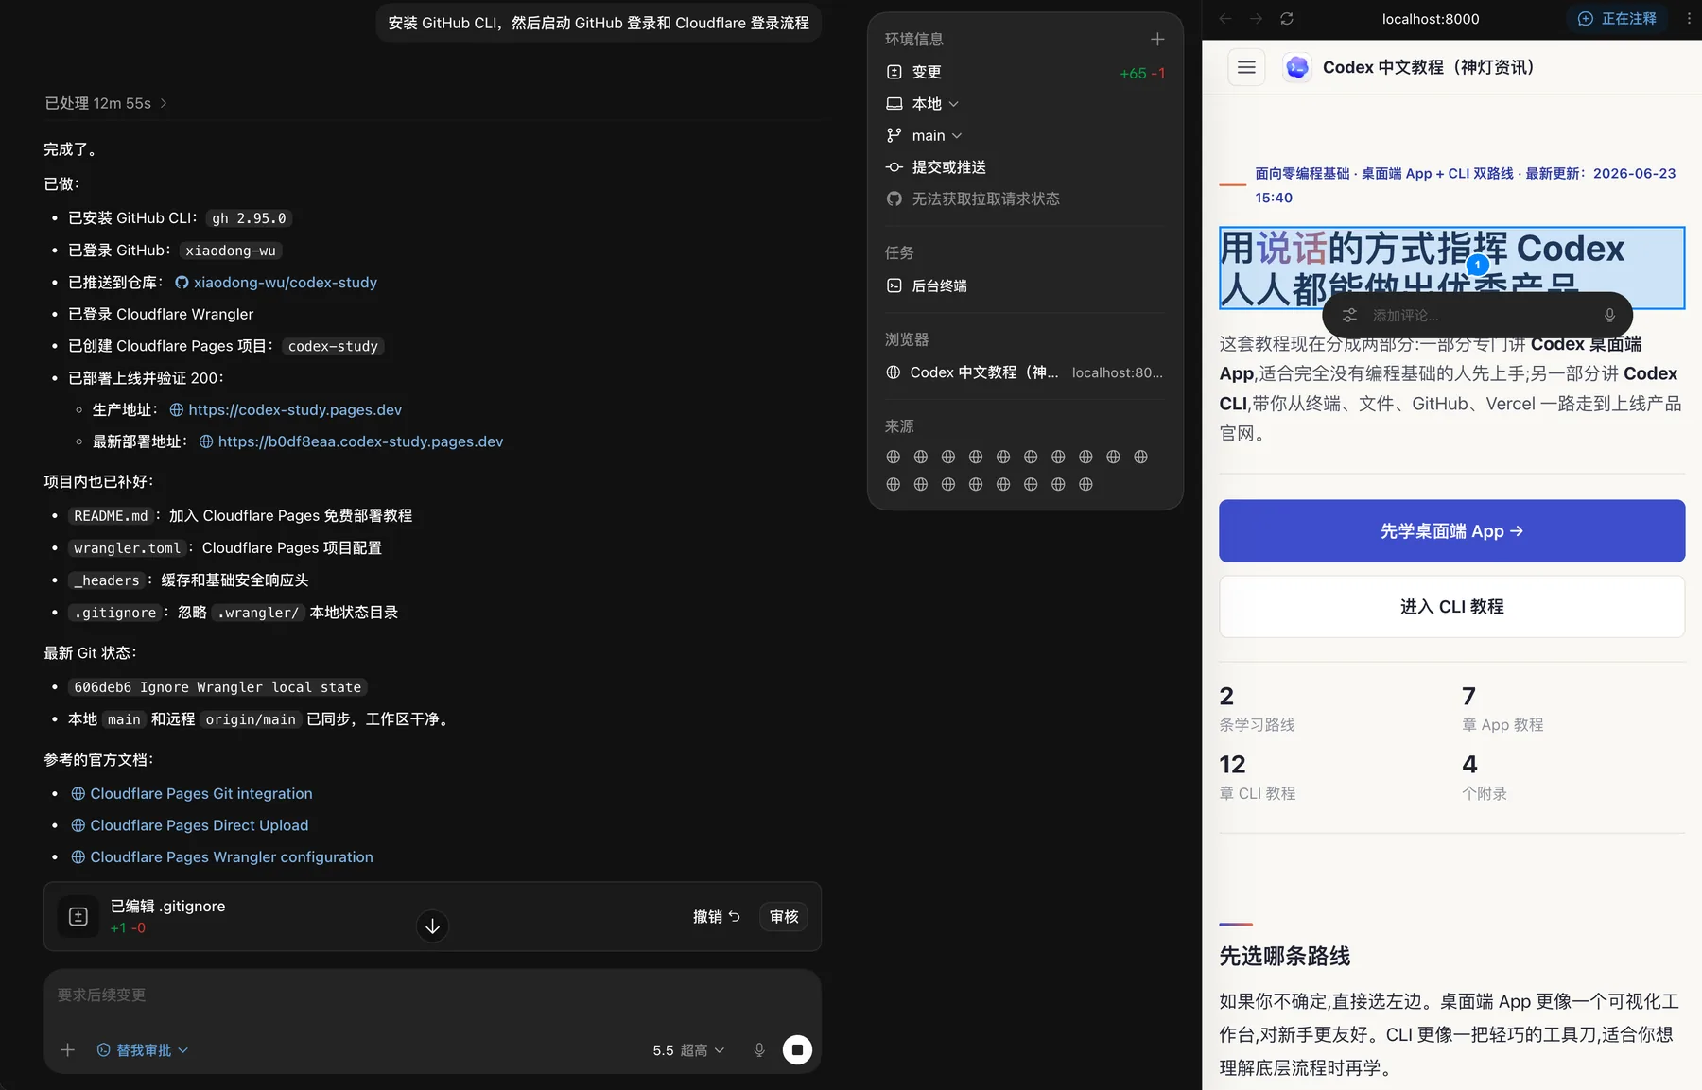Expand the main branch dropdown
This screenshot has width=1702, height=1090.
pyautogui.click(x=925, y=135)
